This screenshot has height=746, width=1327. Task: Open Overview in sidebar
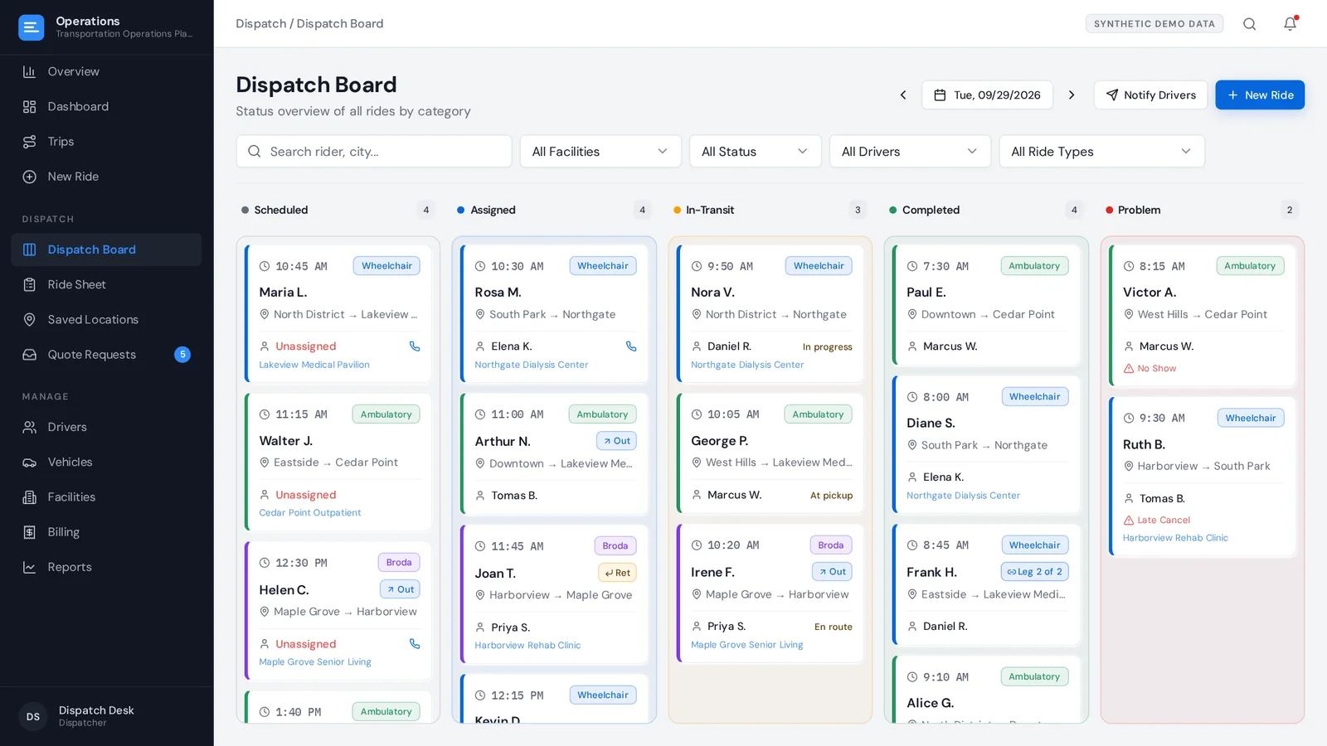[106, 72]
